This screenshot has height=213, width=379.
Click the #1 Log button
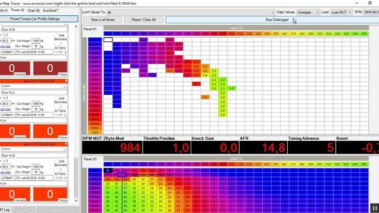(5, 209)
